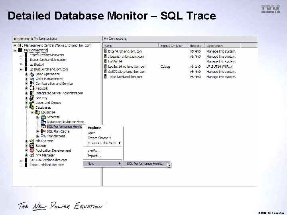This screenshot has width=287, height=215.
Task: Select Itcgen2.rchland.ibm.com tree item
Action: (47, 60)
